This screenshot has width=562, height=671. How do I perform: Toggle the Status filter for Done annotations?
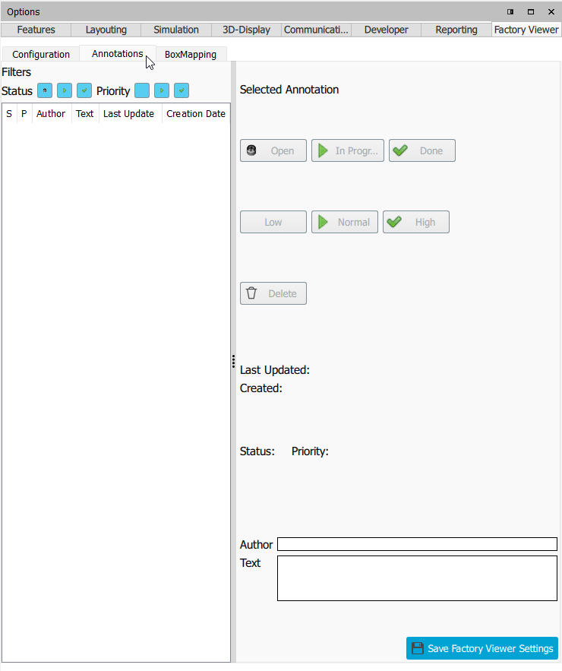(84, 90)
